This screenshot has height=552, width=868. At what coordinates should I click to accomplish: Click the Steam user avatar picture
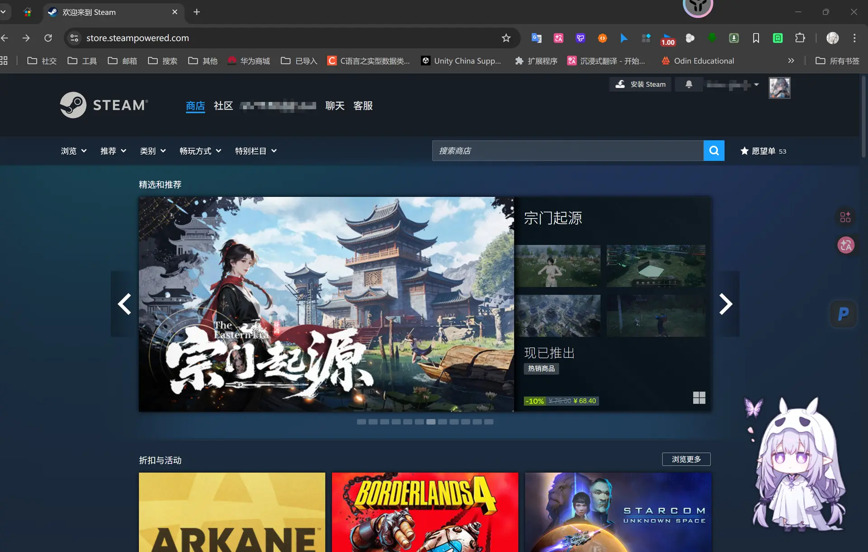(x=779, y=88)
